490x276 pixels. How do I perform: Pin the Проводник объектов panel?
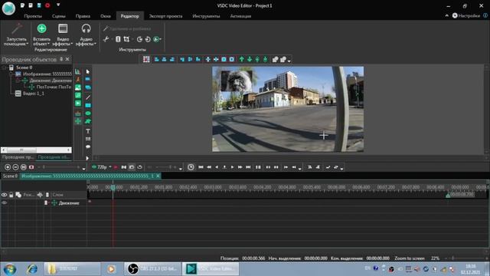[x=61, y=59]
